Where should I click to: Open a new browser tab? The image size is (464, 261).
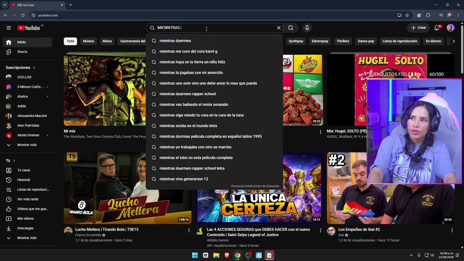point(70,5)
